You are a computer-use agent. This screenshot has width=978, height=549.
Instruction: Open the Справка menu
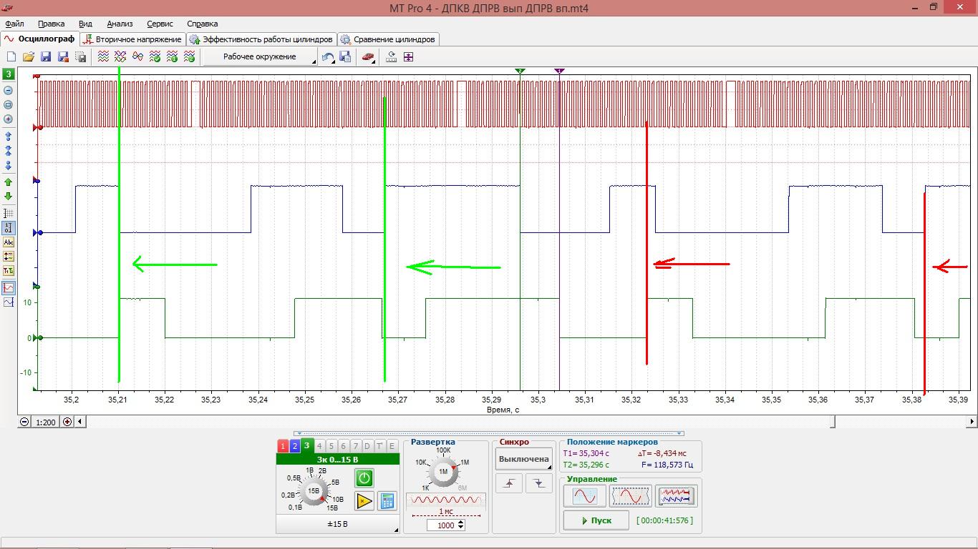(x=203, y=24)
